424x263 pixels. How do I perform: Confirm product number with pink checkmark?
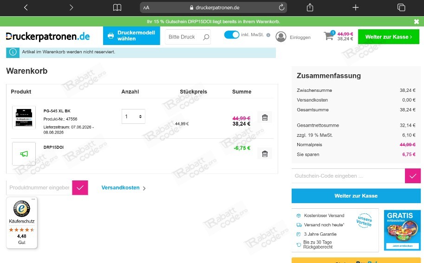pos(80,188)
